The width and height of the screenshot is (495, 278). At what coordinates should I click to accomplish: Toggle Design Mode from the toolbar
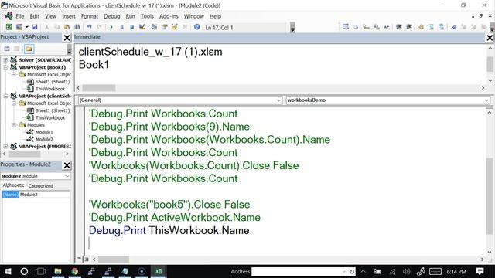[142, 27]
